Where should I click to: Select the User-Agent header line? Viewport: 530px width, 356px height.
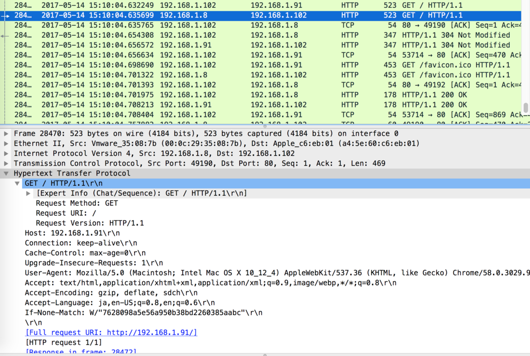click(155, 272)
